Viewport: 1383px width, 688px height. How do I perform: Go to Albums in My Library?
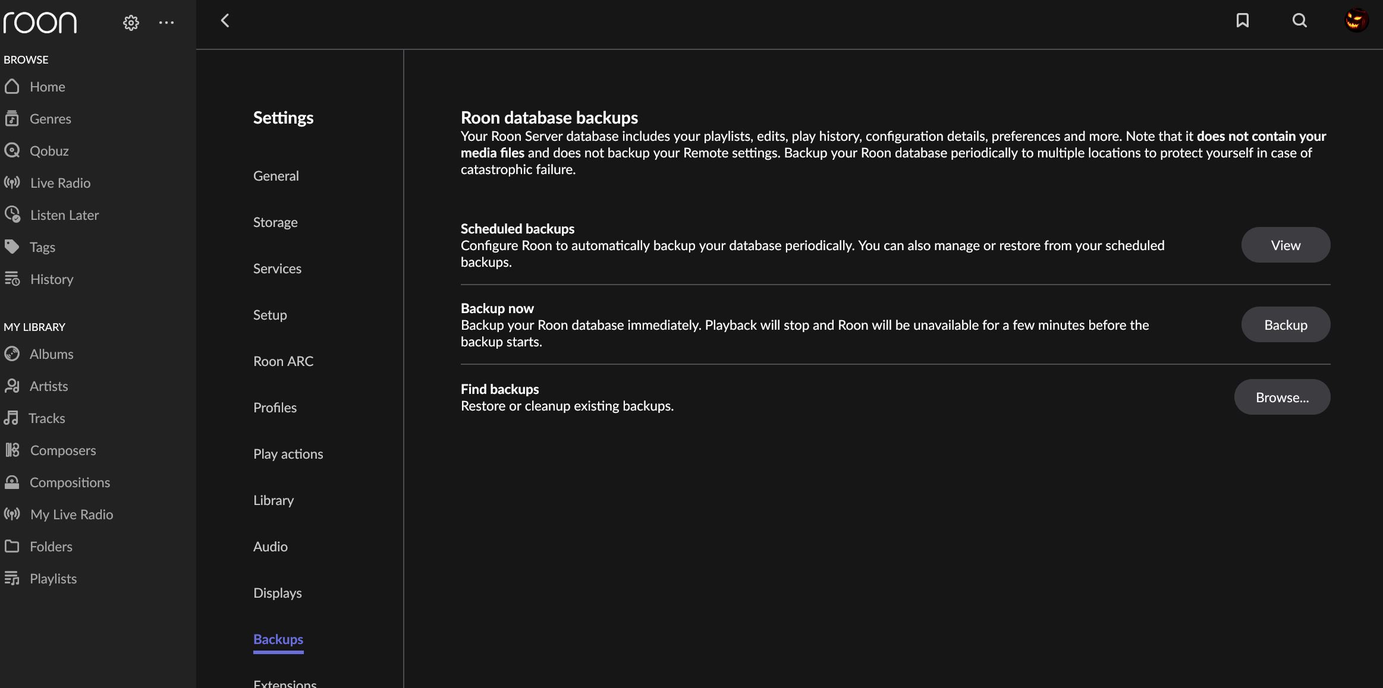click(51, 354)
